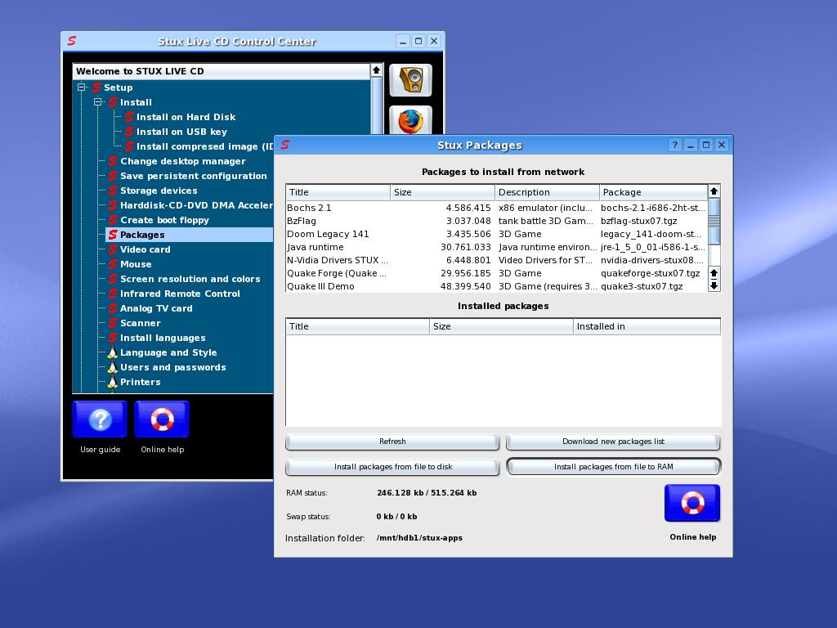Select Install on USB key
Viewport: 837px width, 628px height.
tap(181, 132)
